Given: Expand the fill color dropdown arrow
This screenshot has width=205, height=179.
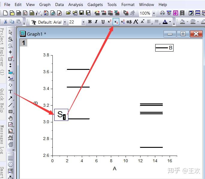Looking at the screenshot, I should pyautogui.click(x=187, y=22).
